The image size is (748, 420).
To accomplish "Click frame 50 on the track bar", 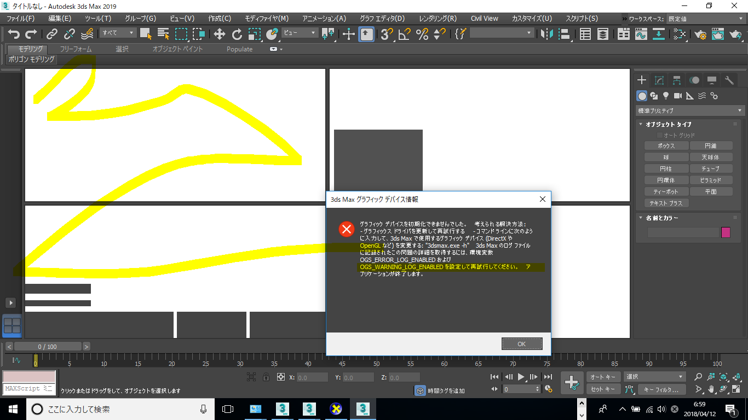I will (x=376, y=360).
